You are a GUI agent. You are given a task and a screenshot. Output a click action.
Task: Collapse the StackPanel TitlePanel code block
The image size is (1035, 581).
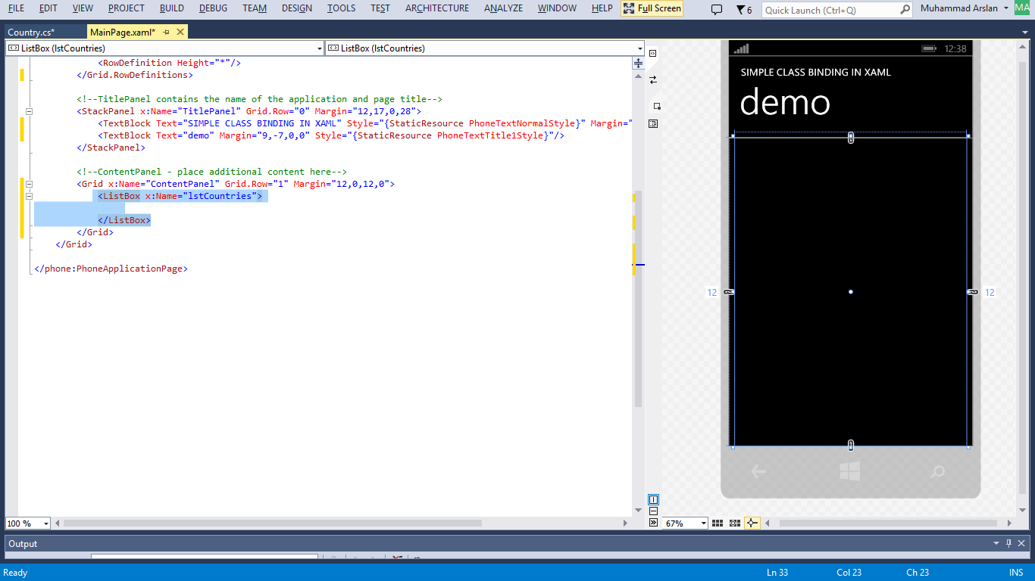29,111
